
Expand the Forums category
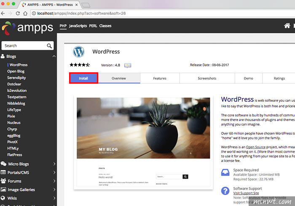pyautogui.click(x=54, y=181)
